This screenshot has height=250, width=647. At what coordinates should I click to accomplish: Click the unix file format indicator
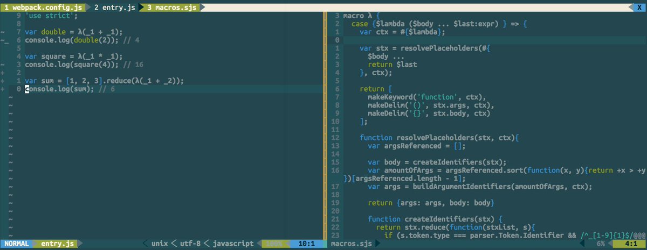point(160,244)
